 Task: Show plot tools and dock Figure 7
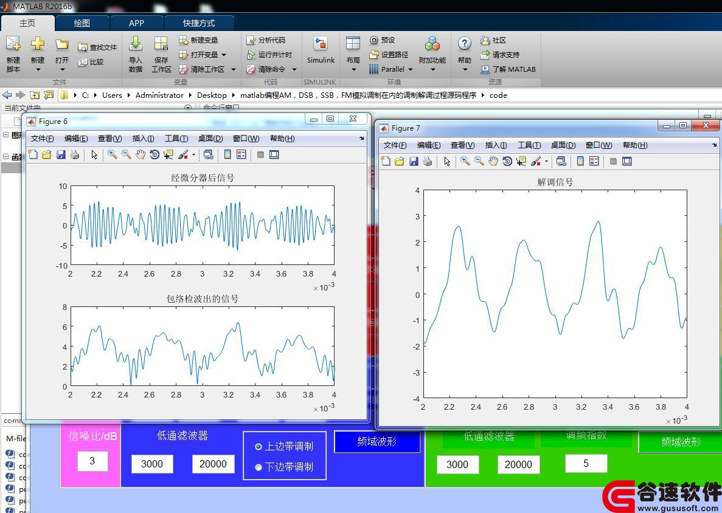pyautogui.click(x=627, y=161)
